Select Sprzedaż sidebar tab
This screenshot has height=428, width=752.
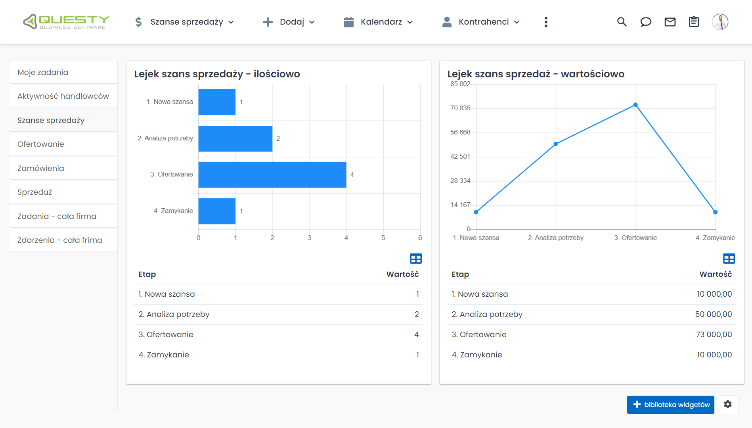pyautogui.click(x=63, y=192)
